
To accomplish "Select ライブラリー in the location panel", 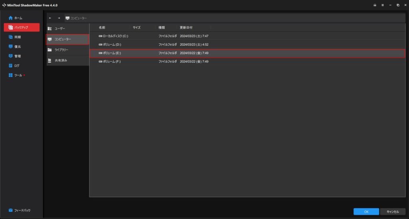I will click(x=61, y=50).
